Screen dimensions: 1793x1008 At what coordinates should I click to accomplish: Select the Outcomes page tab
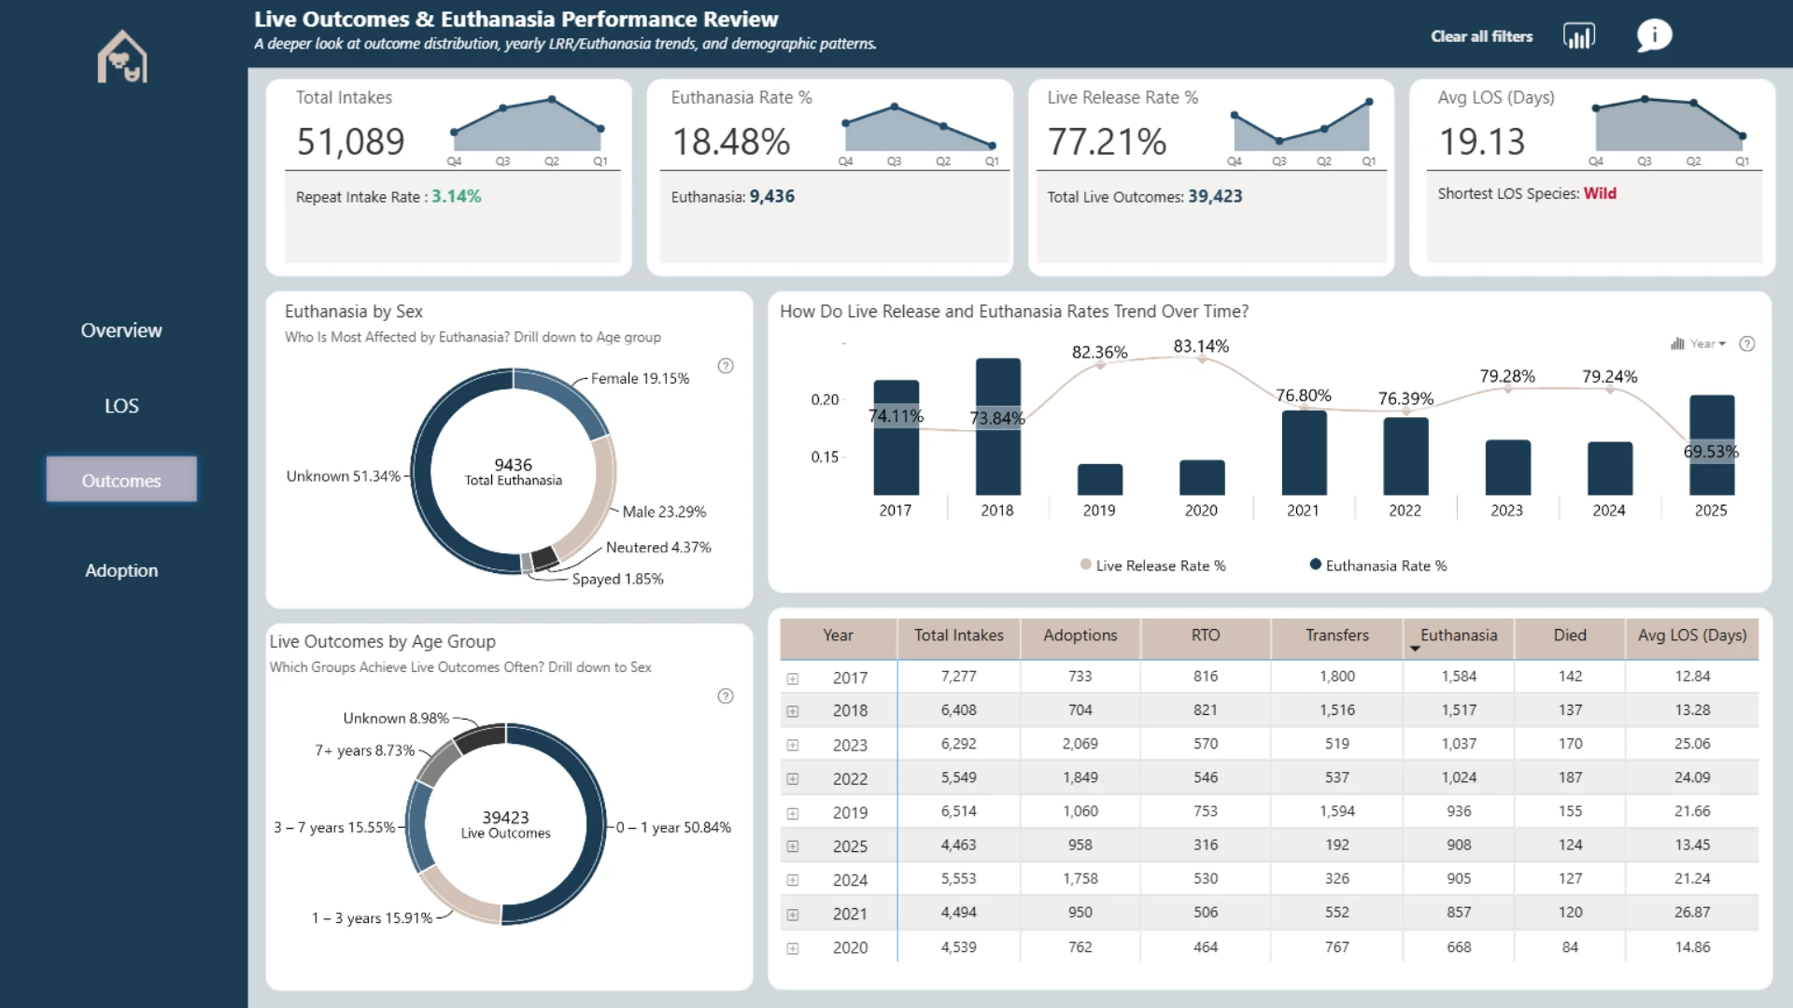tap(121, 480)
